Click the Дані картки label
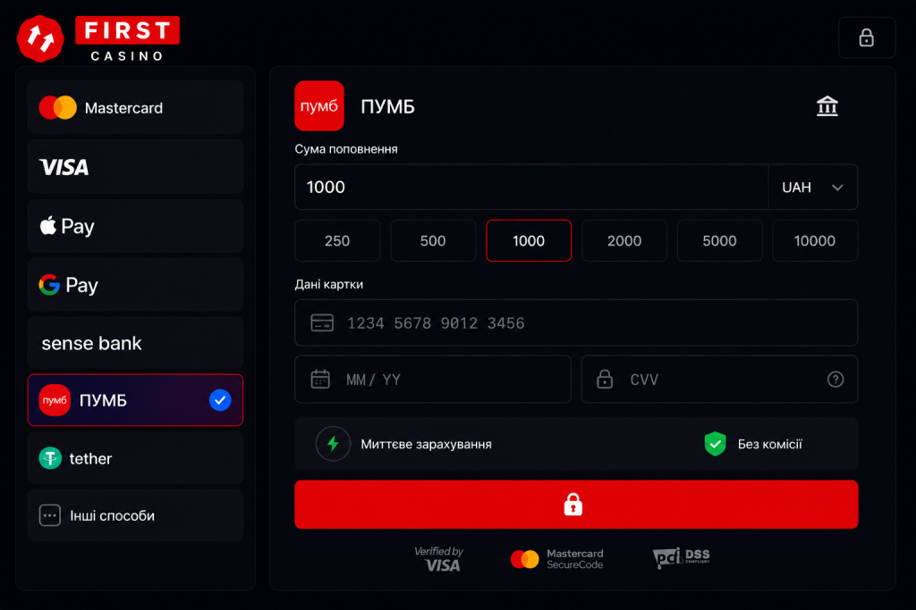Viewport: 916px width, 610px height. coord(329,284)
